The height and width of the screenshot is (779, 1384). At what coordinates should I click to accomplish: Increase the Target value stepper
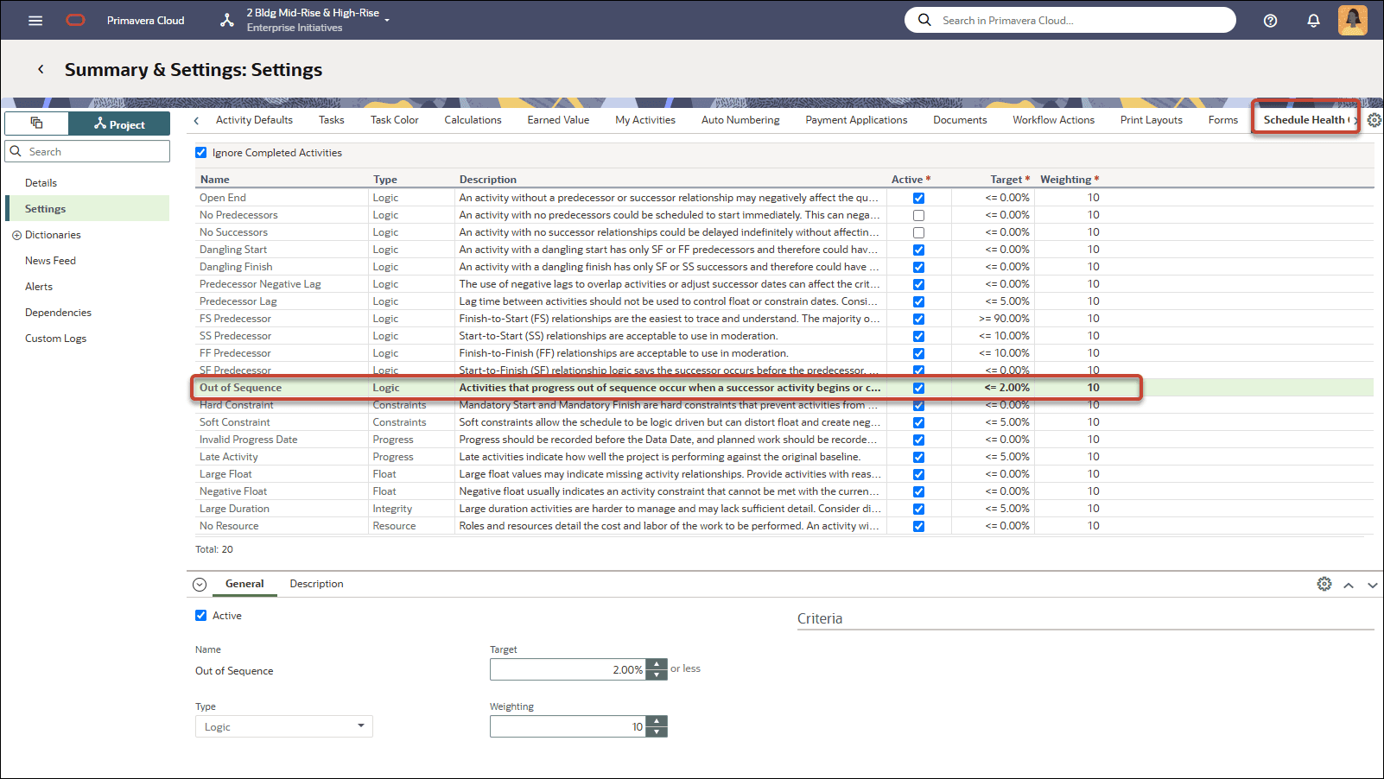click(657, 664)
